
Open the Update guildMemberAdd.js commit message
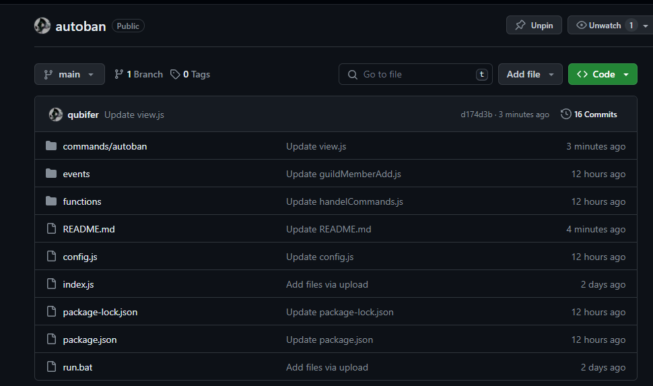pyautogui.click(x=343, y=174)
